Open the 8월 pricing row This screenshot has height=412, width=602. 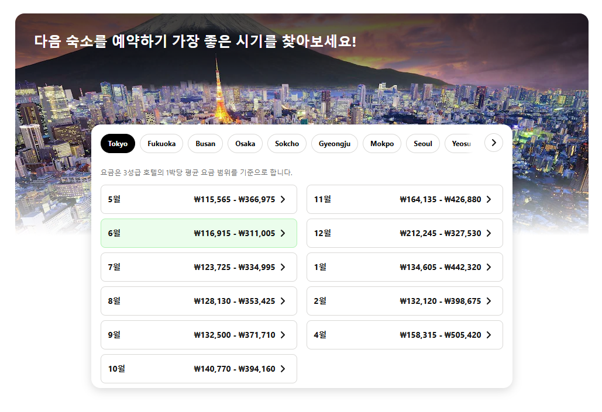click(199, 301)
